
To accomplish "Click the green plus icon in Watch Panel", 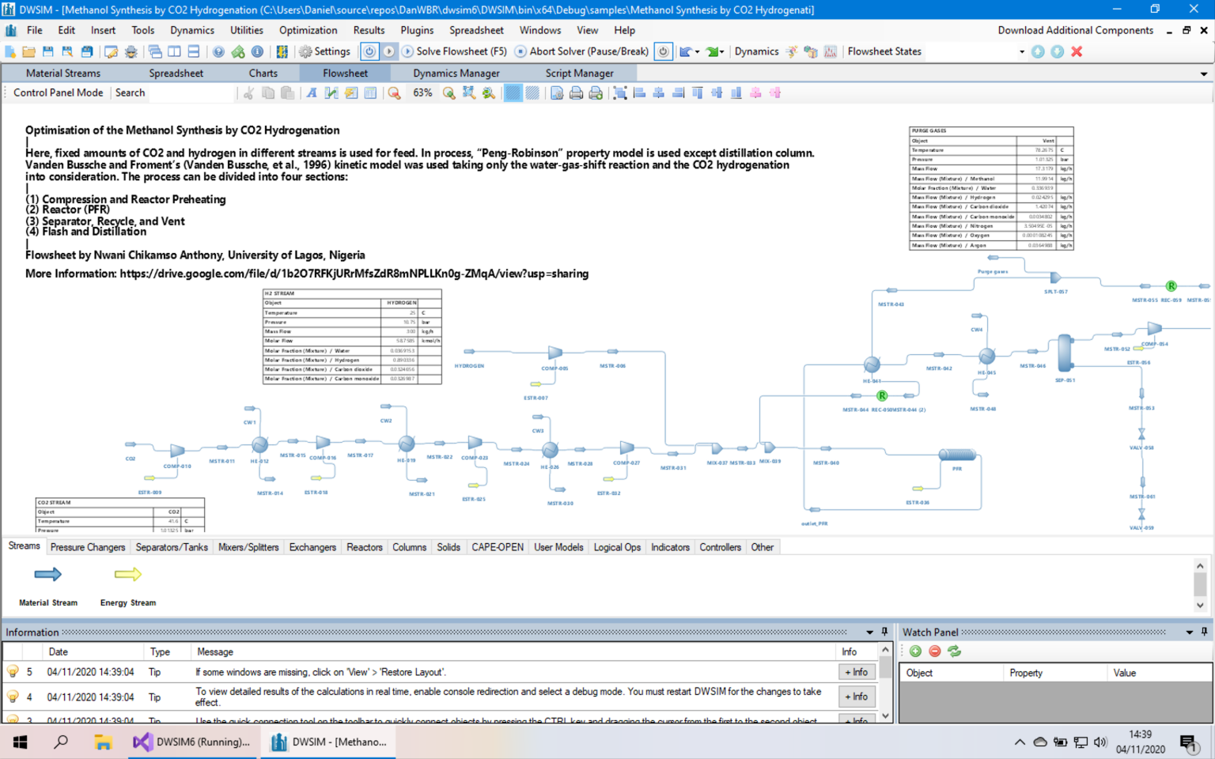I will coord(915,651).
